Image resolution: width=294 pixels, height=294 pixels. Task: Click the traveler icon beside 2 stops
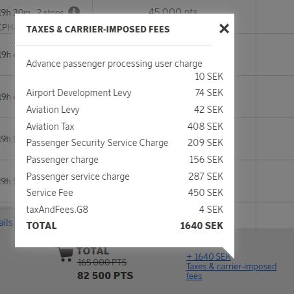(74, 10)
